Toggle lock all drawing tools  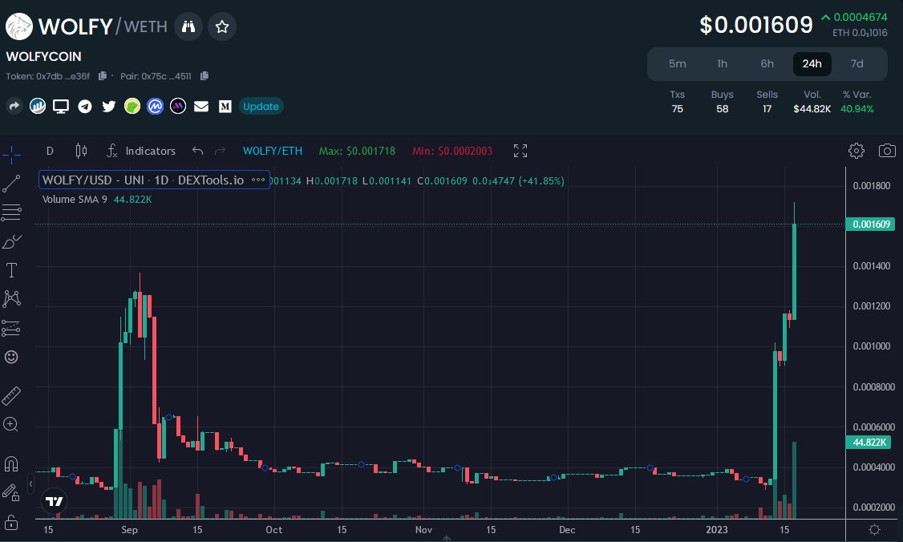pyautogui.click(x=11, y=523)
